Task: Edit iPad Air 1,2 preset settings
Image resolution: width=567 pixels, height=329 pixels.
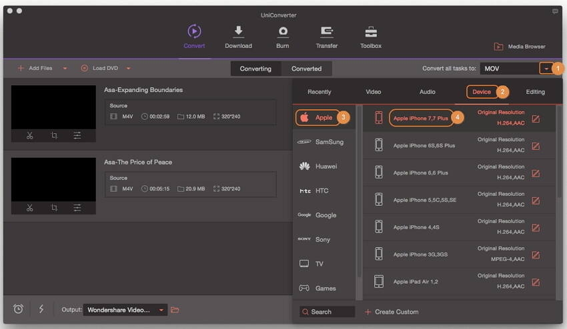Action: pos(536,282)
